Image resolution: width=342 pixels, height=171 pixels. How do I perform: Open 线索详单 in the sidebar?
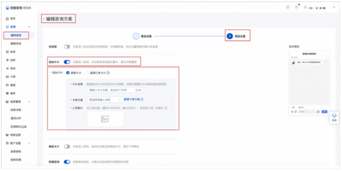16,110
